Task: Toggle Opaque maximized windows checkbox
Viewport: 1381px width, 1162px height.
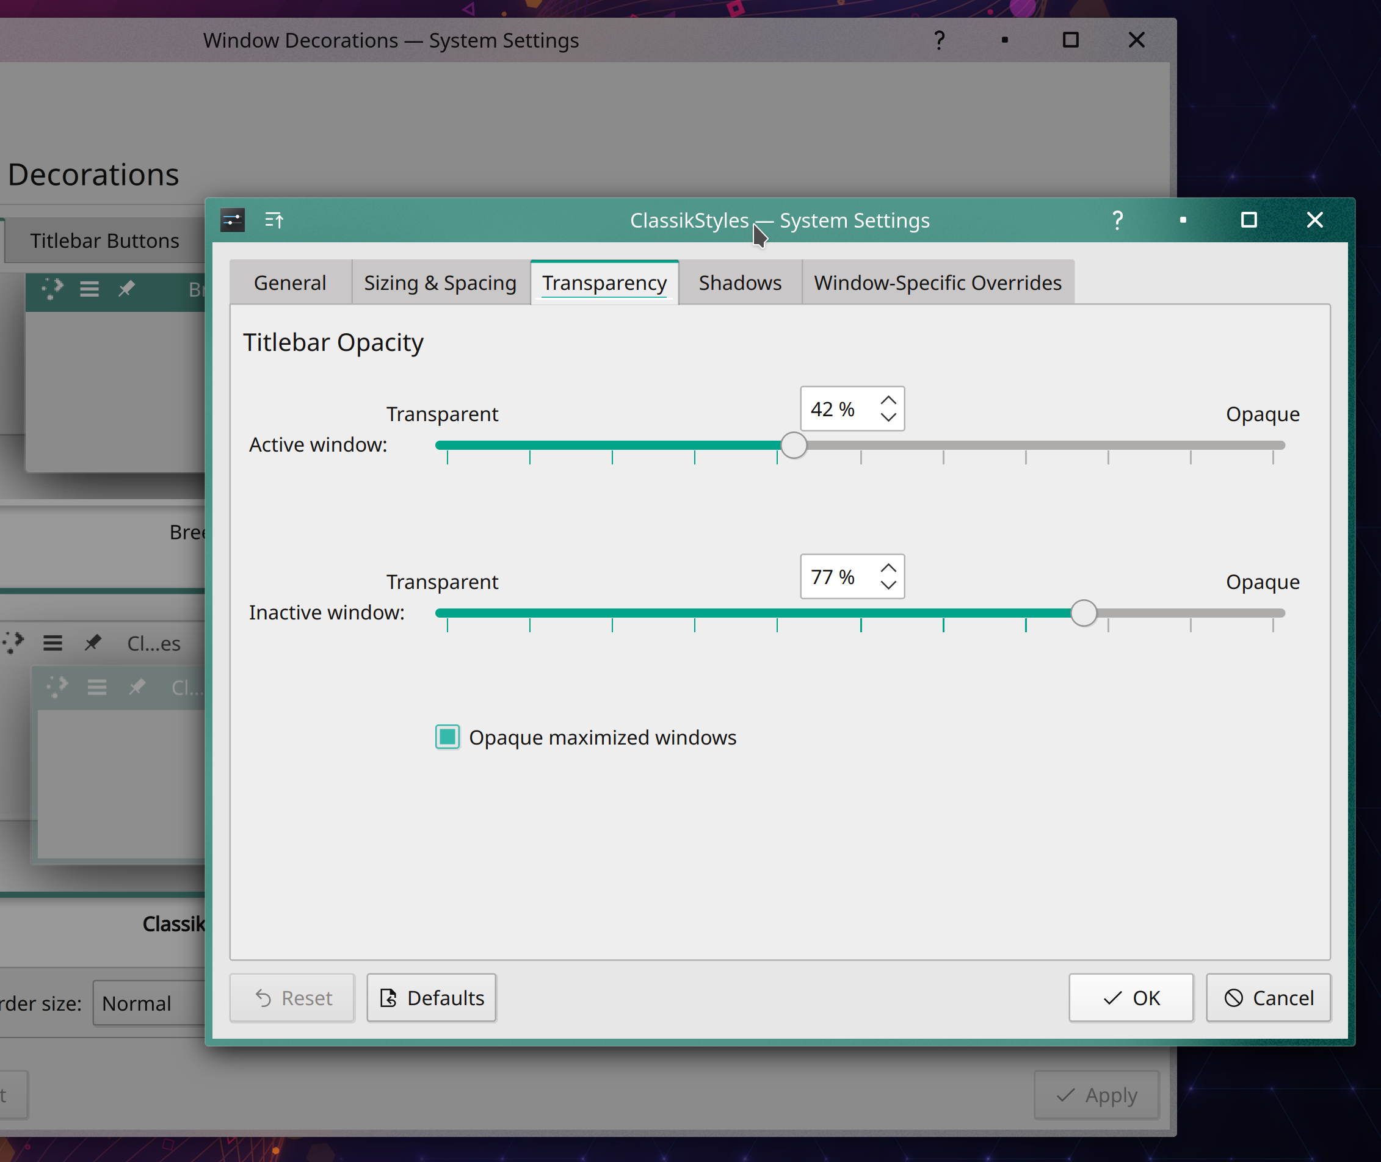Action: point(448,737)
